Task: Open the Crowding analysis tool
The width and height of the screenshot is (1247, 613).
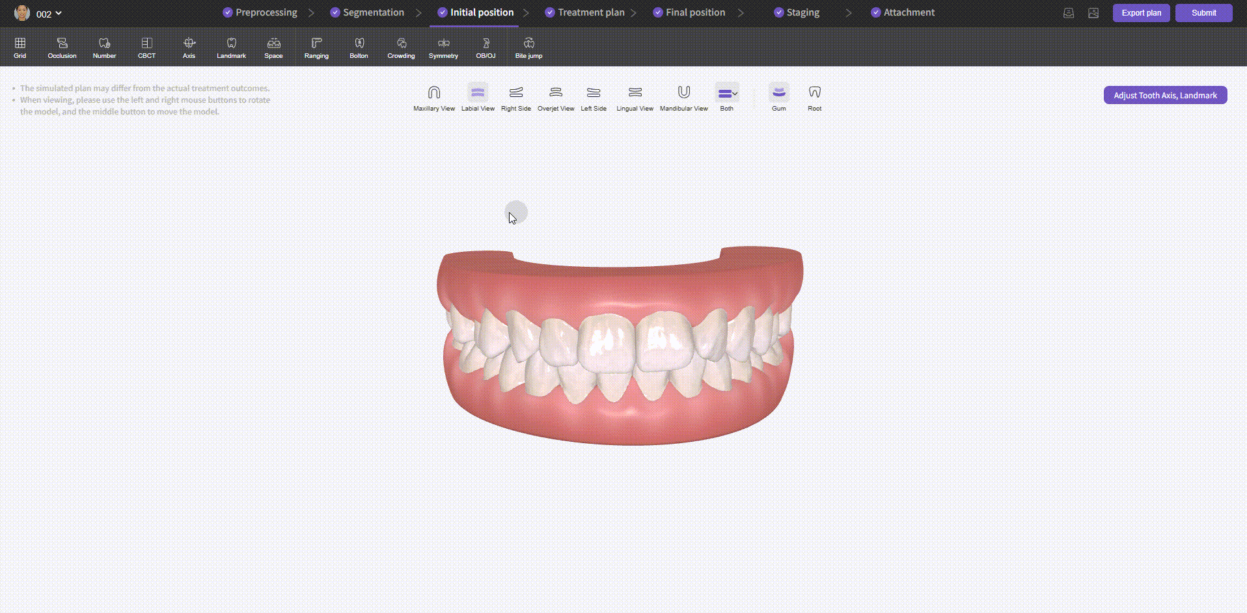Action: point(401,48)
